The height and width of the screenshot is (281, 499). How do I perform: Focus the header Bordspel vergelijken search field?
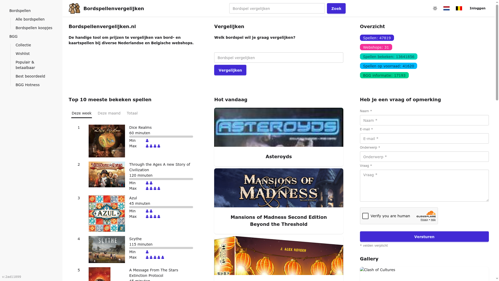click(277, 8)
